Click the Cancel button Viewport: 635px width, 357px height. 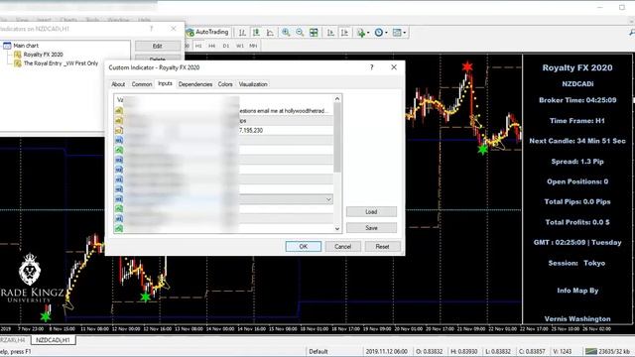point(342,247)
